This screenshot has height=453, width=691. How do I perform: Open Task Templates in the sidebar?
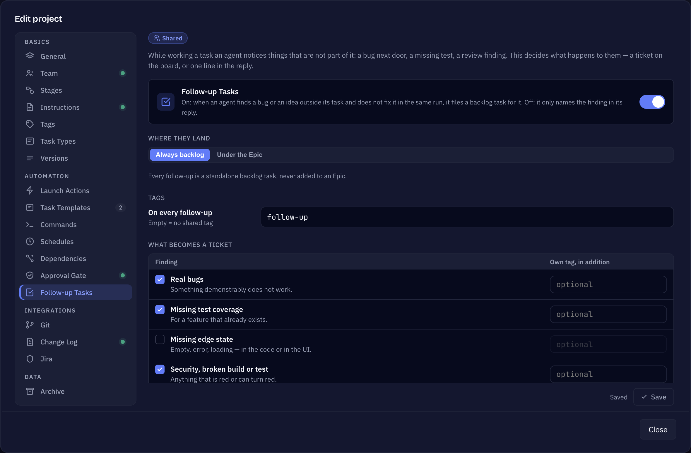click(x=76, y=207)
